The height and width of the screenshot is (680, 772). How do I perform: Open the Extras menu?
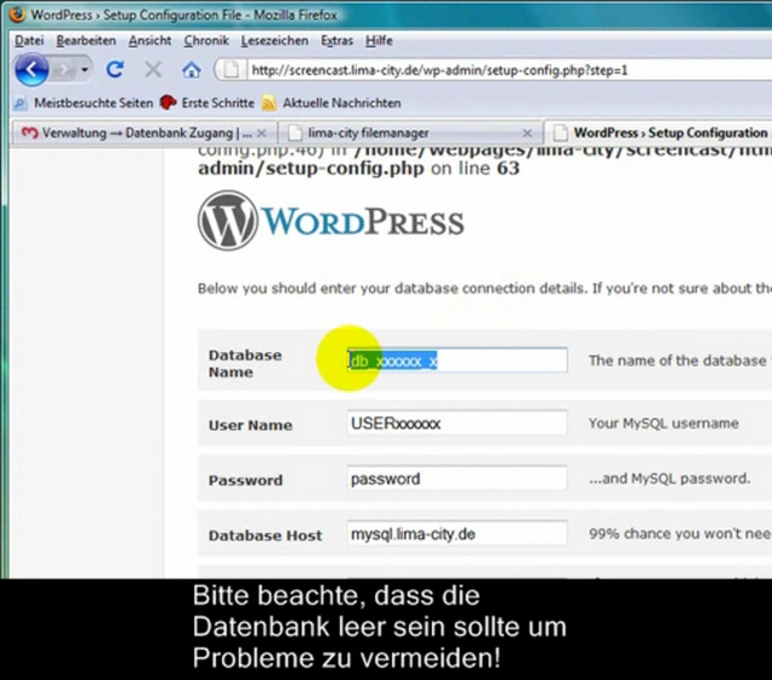337,41
